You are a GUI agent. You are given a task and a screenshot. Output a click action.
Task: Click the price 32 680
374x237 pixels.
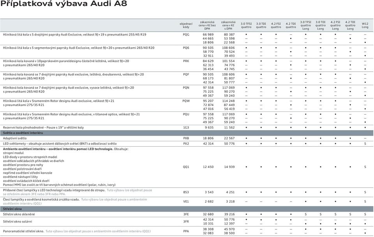[x=208, y=214]
